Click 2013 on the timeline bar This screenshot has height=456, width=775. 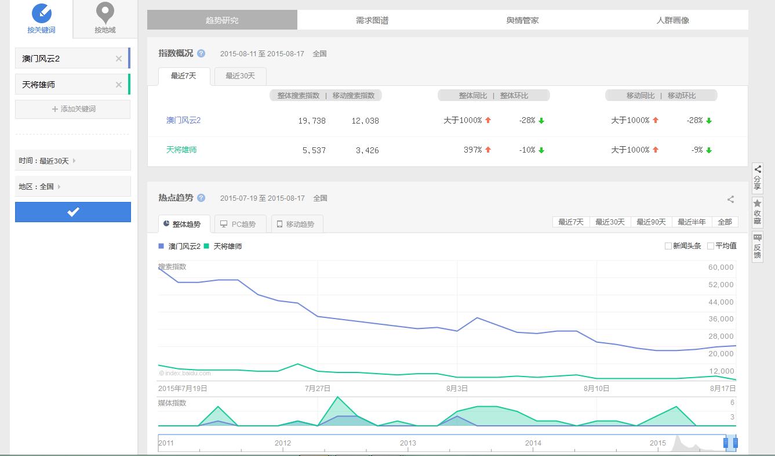[408, 443]
